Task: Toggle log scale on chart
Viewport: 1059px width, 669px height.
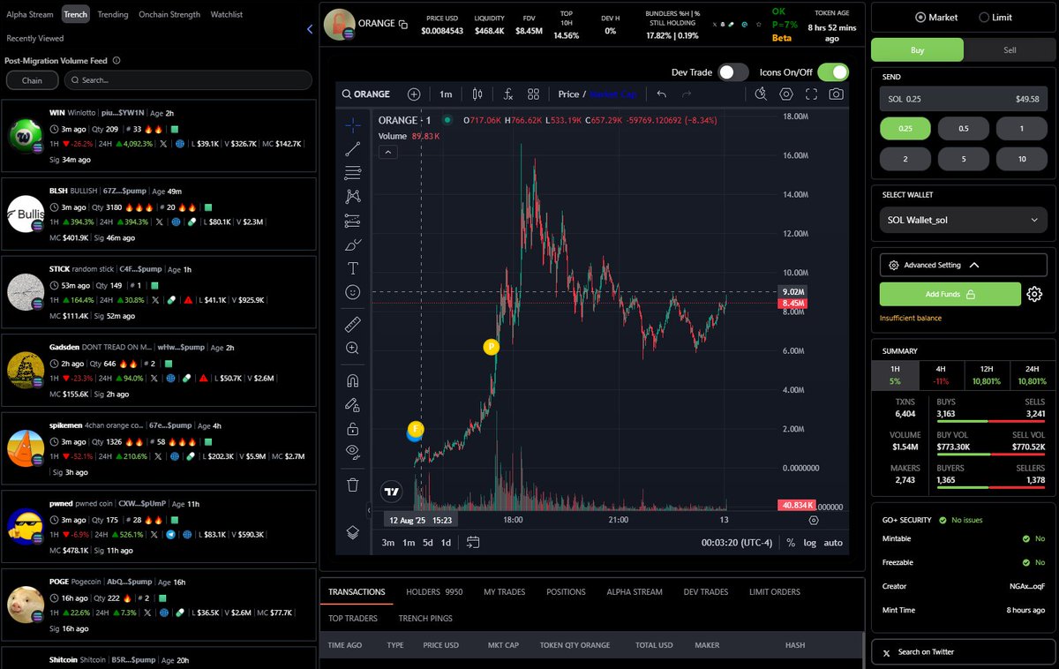Action: [x=810, y=543]
